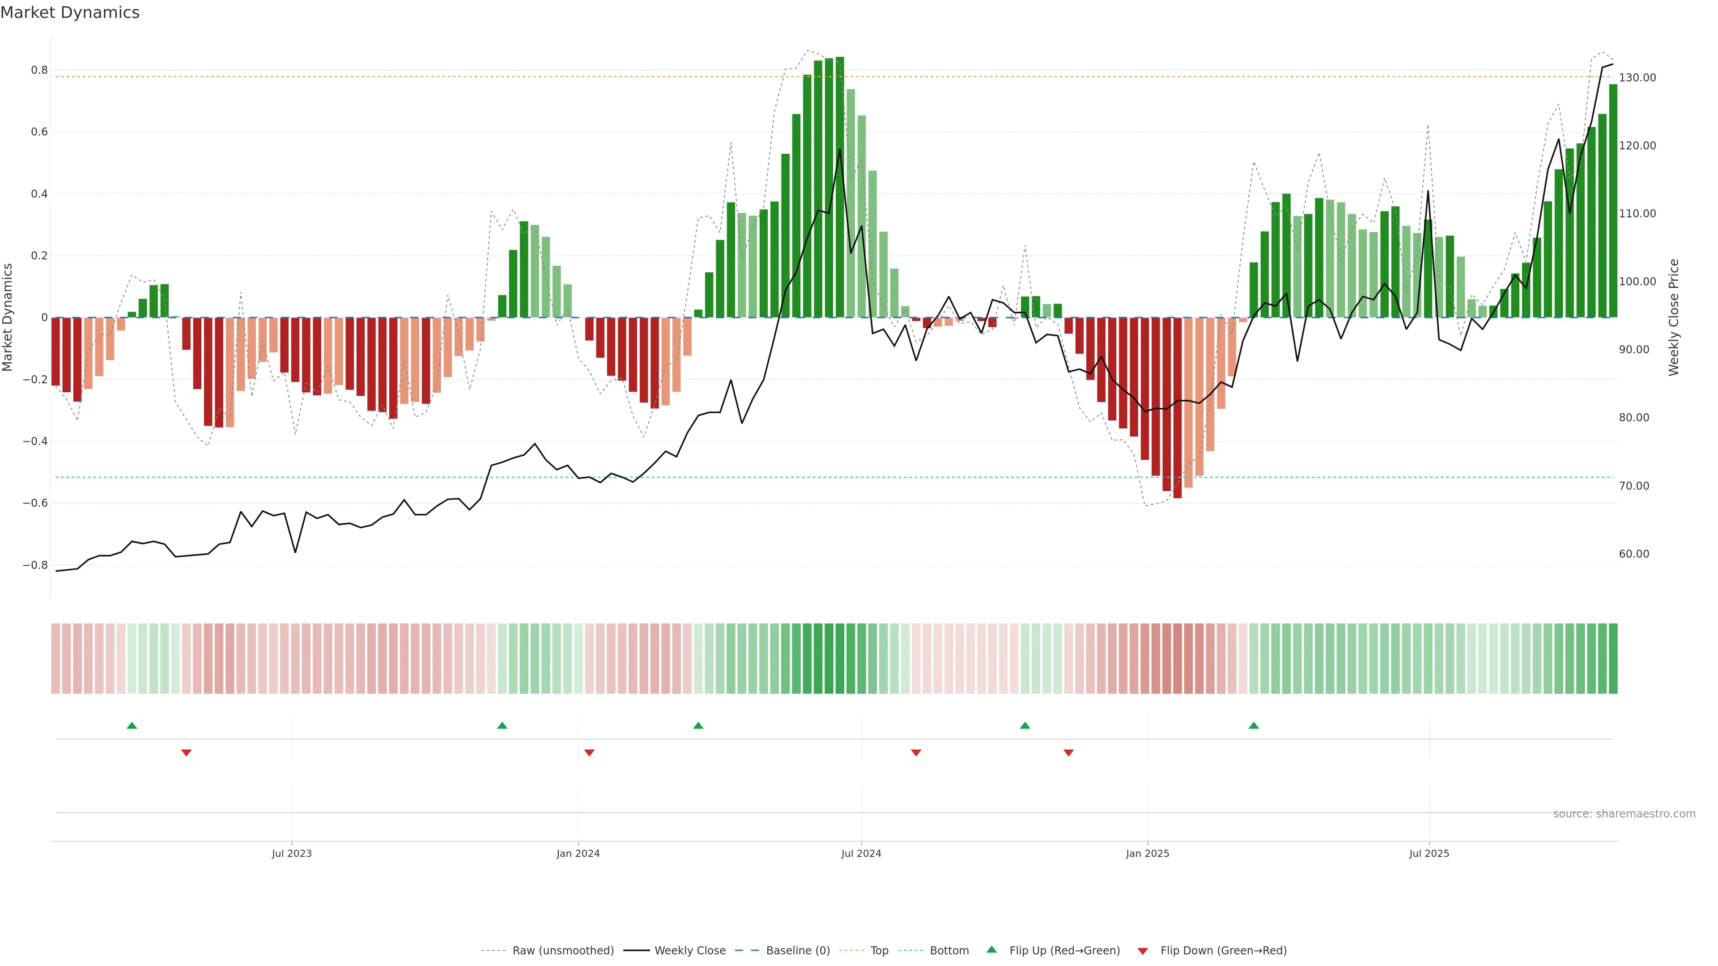Hide the Bottom threshold legend entry

tap(949, 951)
